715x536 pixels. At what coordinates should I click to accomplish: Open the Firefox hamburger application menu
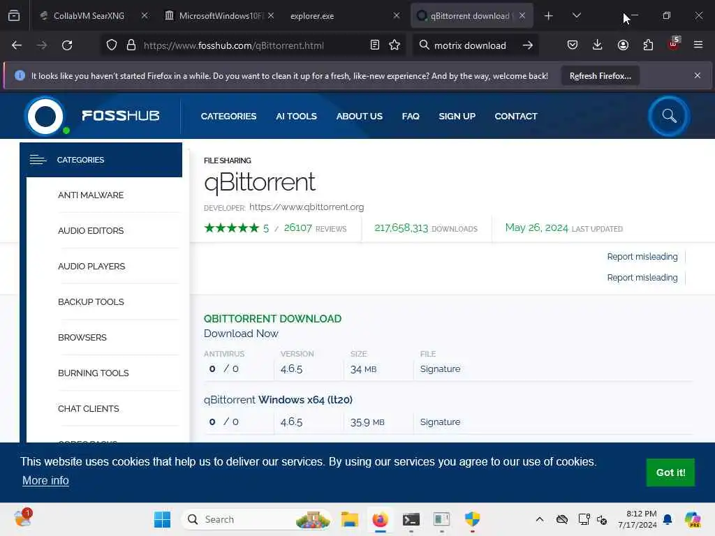click(698, 45)
